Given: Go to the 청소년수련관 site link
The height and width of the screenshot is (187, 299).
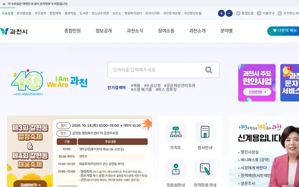Looking at the screenshot, I should point(100,14).
